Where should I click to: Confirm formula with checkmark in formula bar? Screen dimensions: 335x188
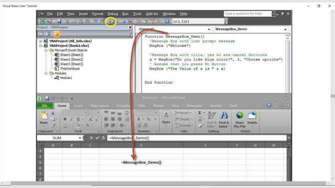coord(97,138)
